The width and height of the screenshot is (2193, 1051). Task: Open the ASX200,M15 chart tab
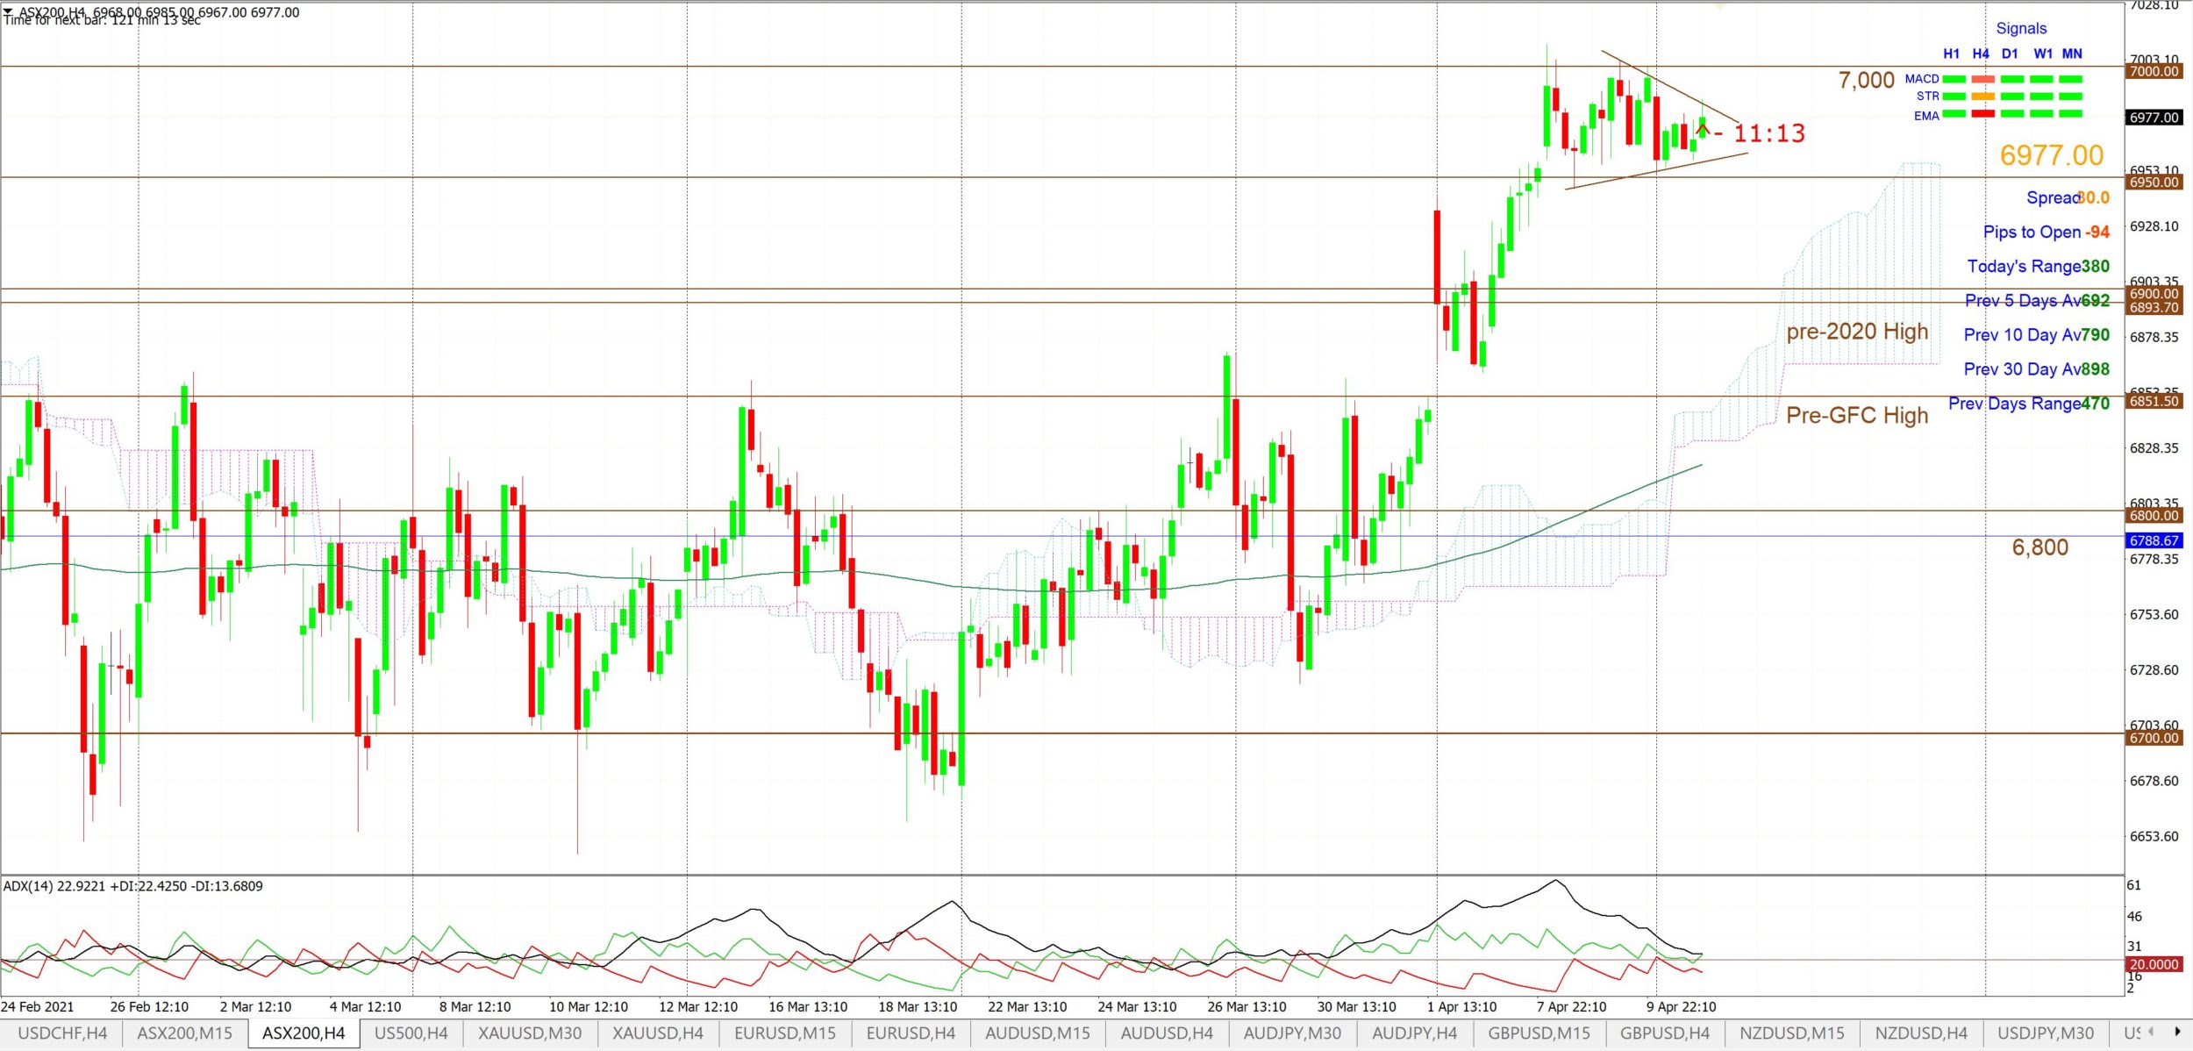point(184,1033)
